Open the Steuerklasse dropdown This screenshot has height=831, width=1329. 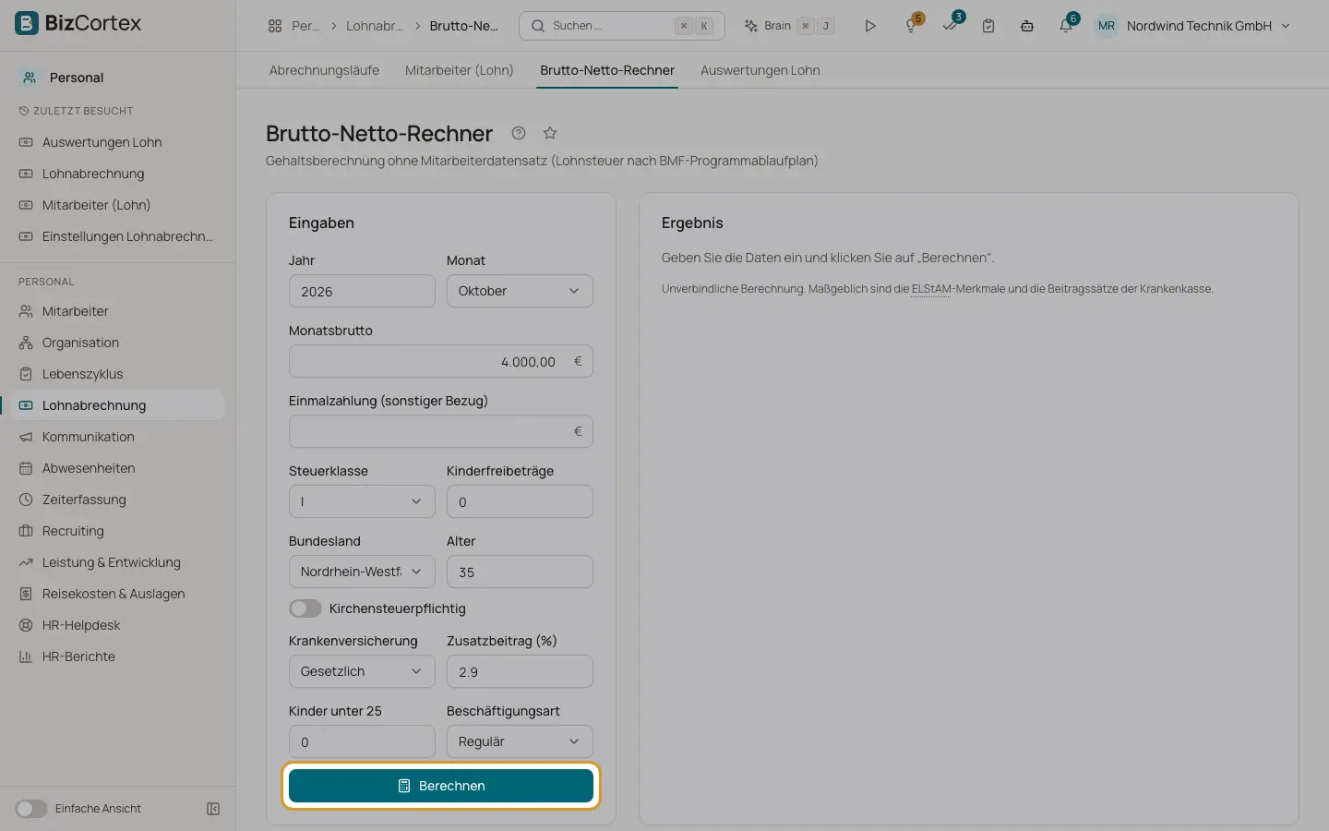(x=362, y=501)
